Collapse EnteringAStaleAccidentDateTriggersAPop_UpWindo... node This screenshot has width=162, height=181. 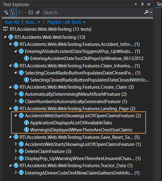[x=15, y=51]
